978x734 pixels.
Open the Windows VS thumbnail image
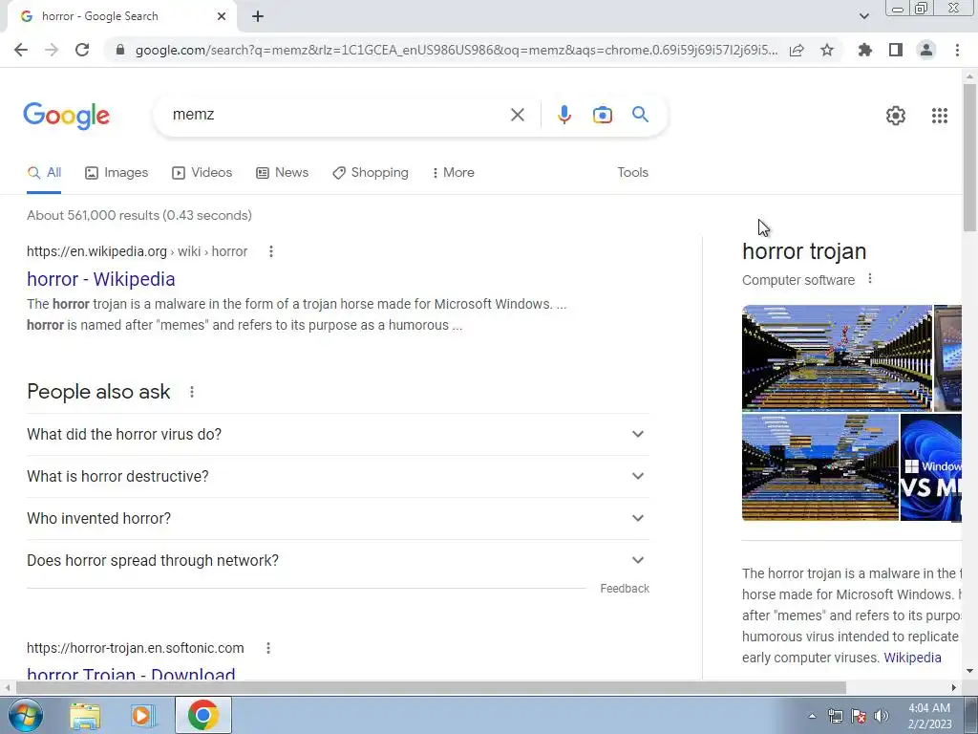(931, 466)
